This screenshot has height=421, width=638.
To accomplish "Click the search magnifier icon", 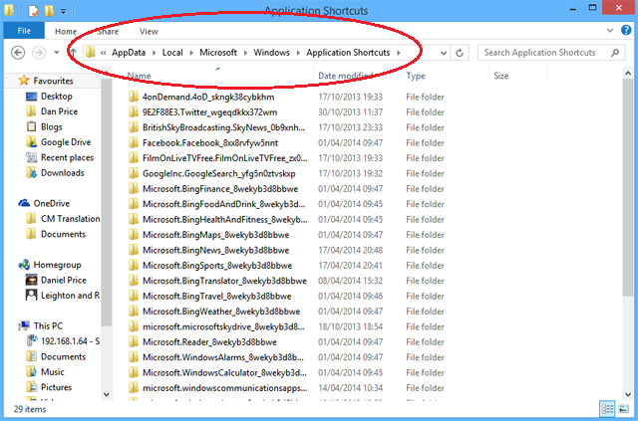I will click(x=615, y=53).
